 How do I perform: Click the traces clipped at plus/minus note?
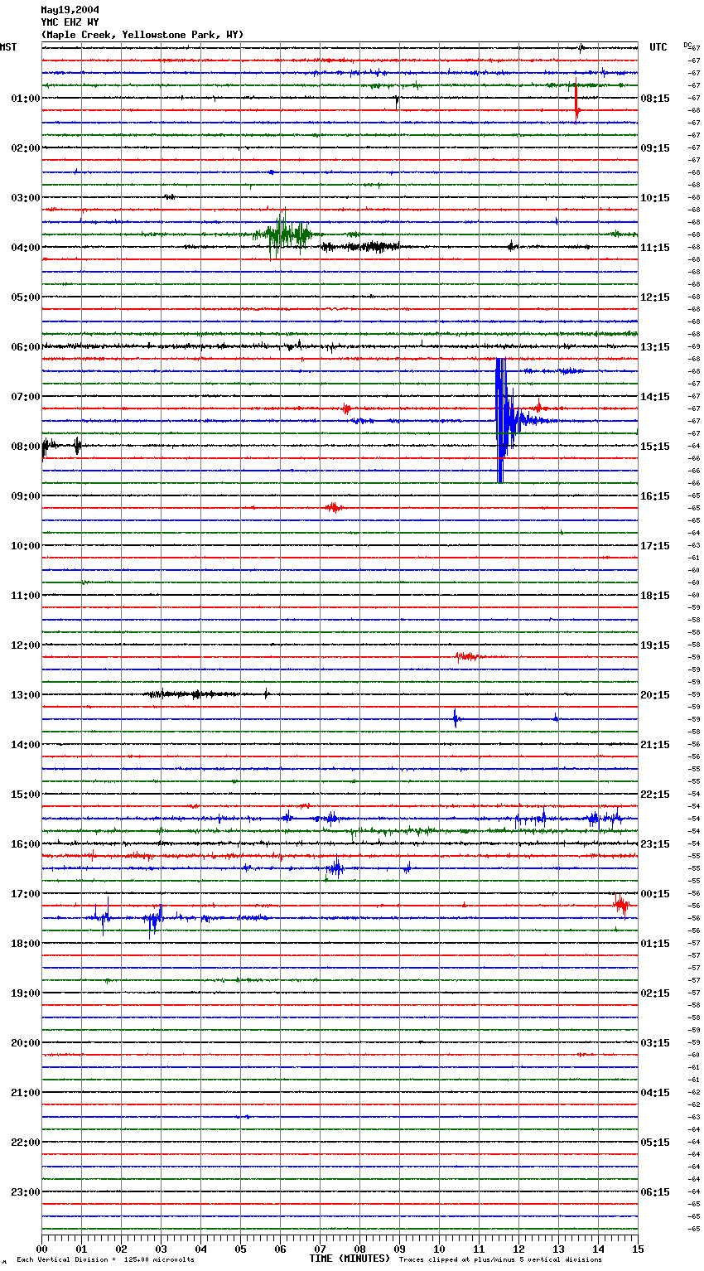(500, 1260)
